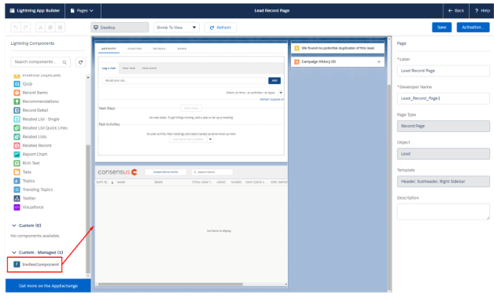Select the Twitter component icon
The width and height of the screenshot is (494, 301).
tap(17, 198)
